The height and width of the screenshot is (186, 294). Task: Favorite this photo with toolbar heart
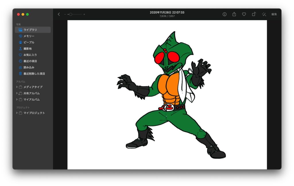244,14
